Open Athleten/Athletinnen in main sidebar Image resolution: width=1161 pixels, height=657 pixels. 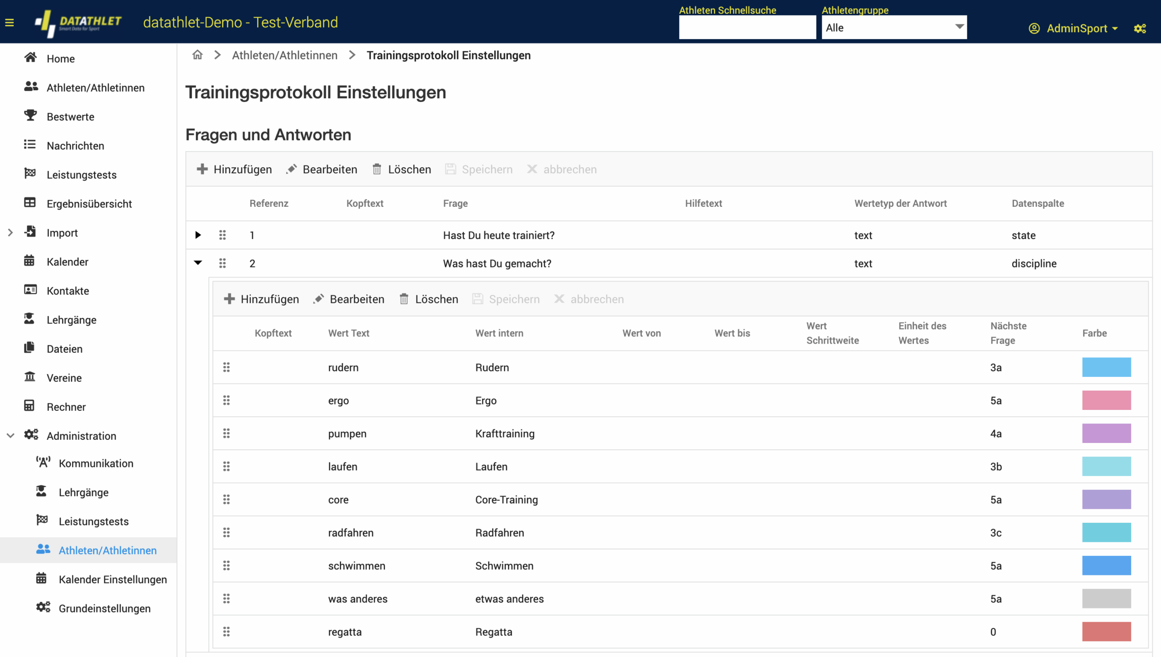[x=96, y=88]
